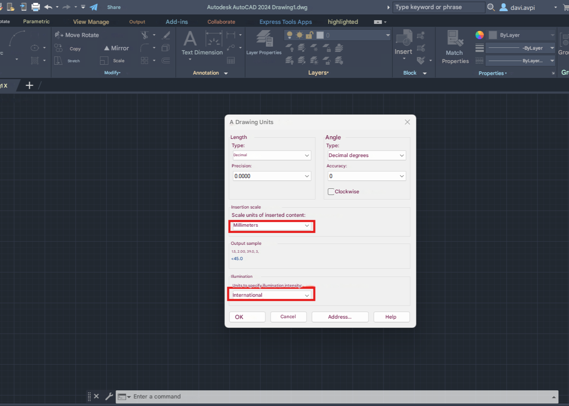Image resolution: width=569 pixels, height=406 pixels.
Task: Click Match Properties tool
Action: coord(455,47)
